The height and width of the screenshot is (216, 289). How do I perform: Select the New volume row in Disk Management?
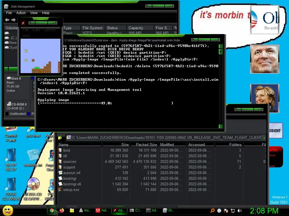[11, 43]
